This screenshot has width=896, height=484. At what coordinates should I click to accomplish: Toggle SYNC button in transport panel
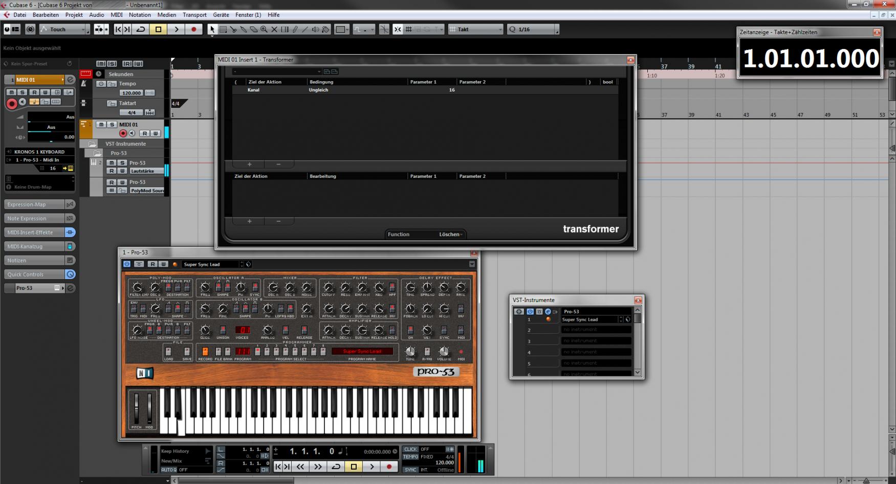pyautogui.click(x=410, y=470)
